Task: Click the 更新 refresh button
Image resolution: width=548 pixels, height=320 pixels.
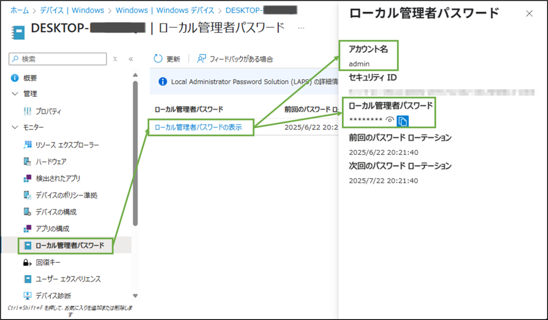Action: coord(167,59)
